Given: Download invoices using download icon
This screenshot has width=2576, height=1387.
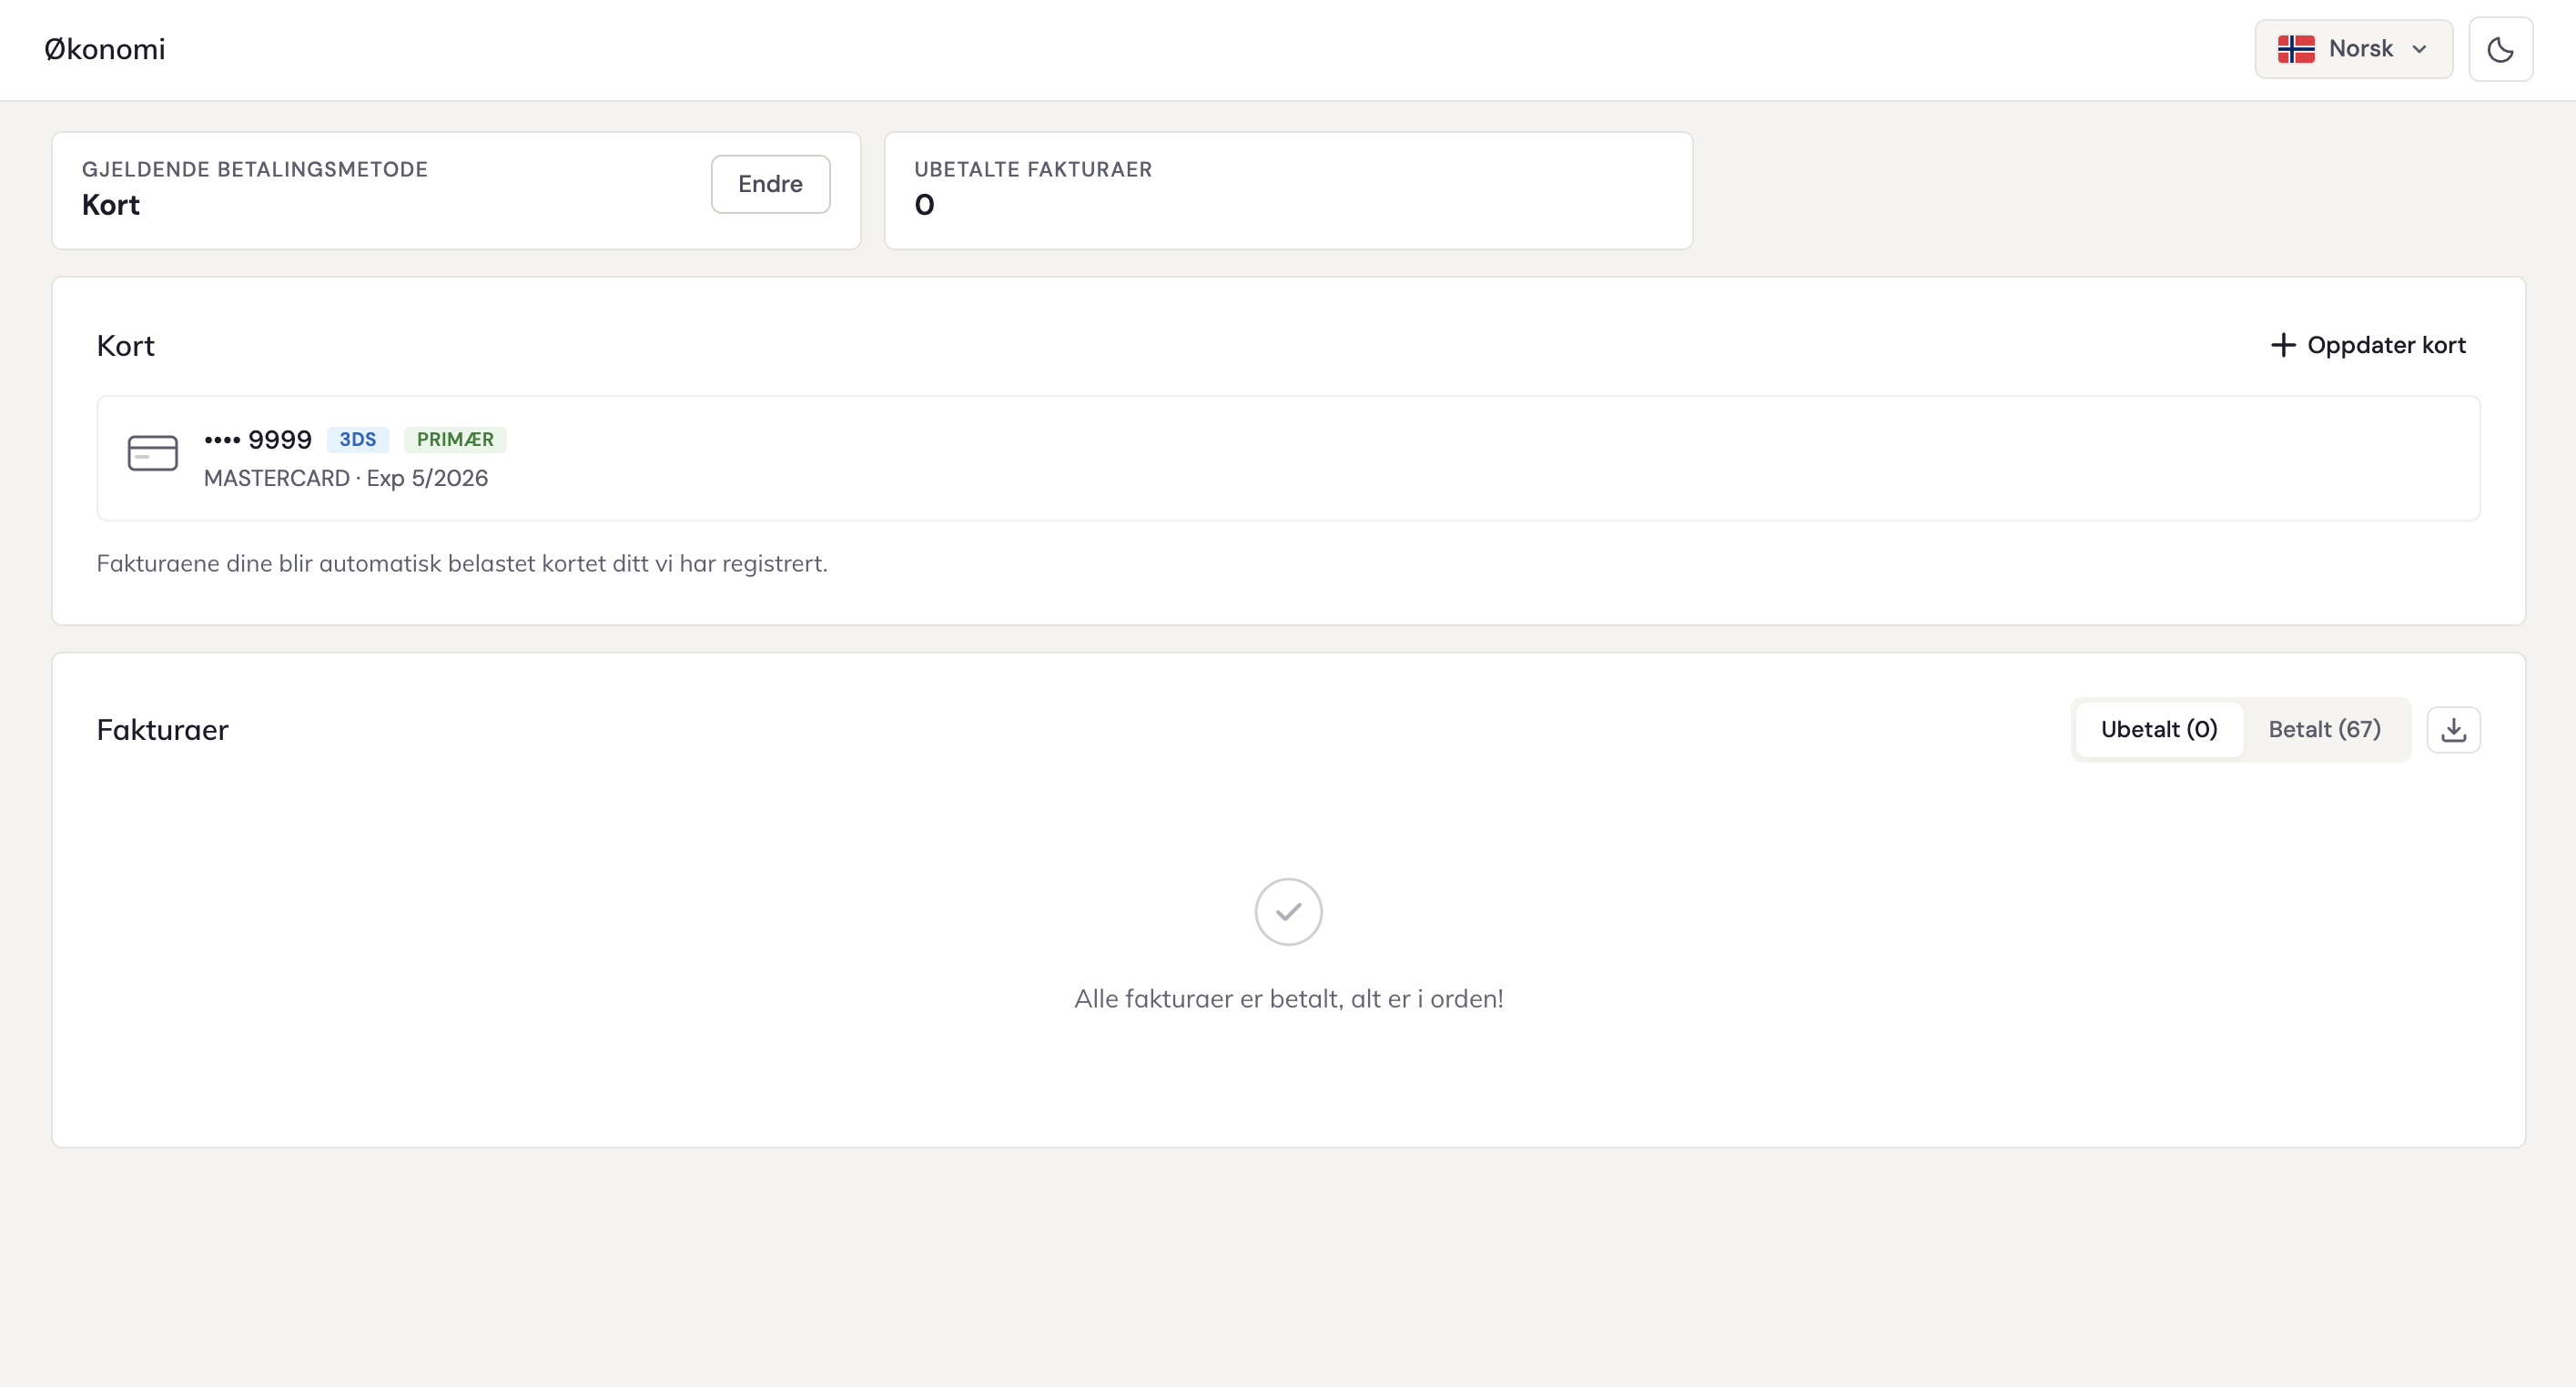Looking at the screenshot, I should pyautogui.click(x=2452, y=730).
